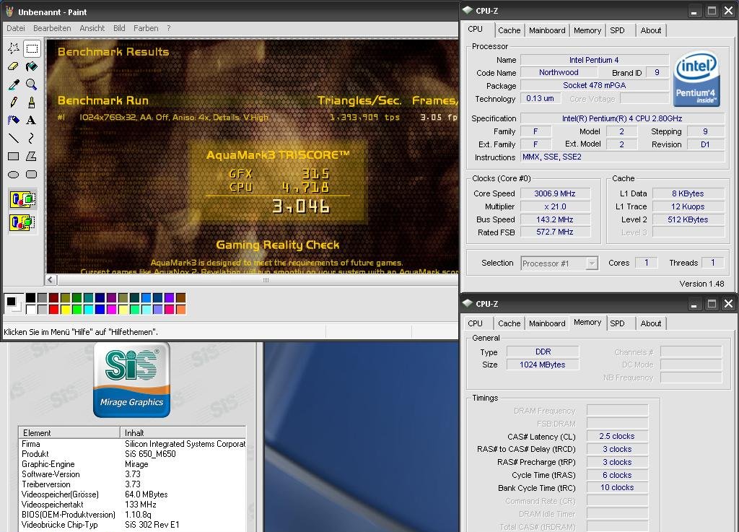This screenshot has height=532, width=739.
Task: Select the Free-Form Select tool in Paint
Action: click(14, 48)
